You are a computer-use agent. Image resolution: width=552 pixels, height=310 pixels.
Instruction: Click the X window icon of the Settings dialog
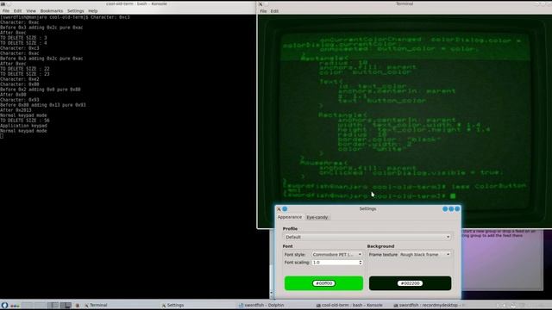279,208
